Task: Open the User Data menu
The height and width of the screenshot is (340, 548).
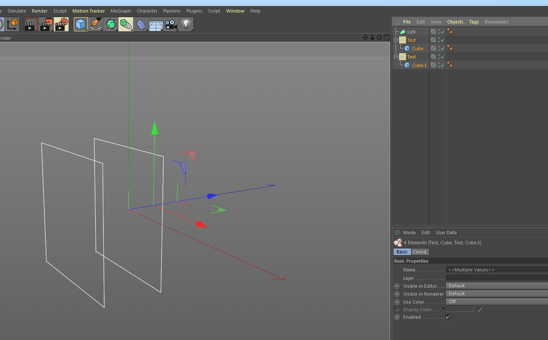Action: coord(446,233)
